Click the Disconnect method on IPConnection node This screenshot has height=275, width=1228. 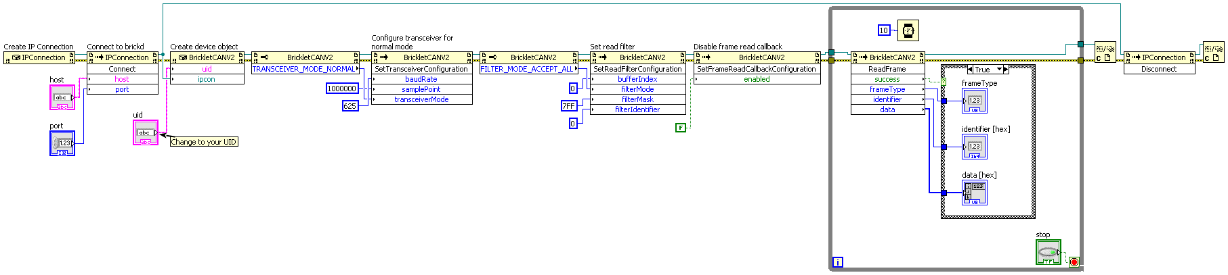[1158, 69]
